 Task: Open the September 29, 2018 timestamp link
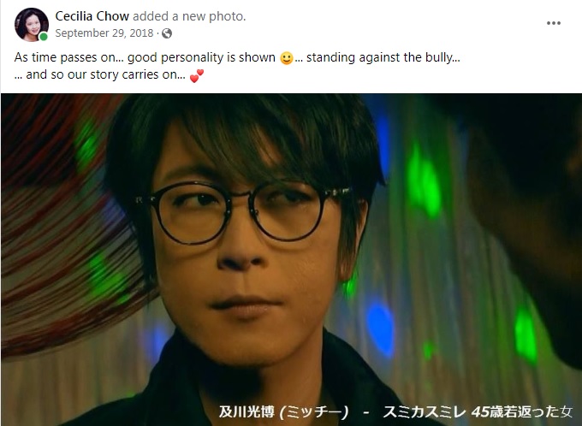pos(104,33)
